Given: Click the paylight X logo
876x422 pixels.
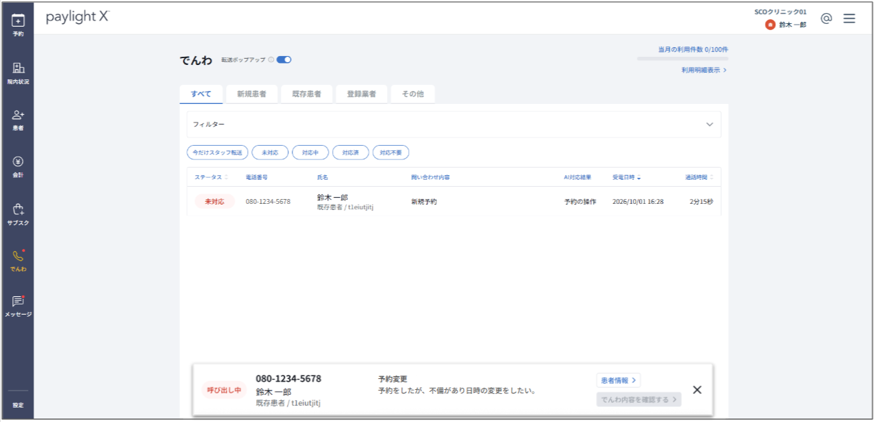Looking at the screenshot, I should click(77, 17).
